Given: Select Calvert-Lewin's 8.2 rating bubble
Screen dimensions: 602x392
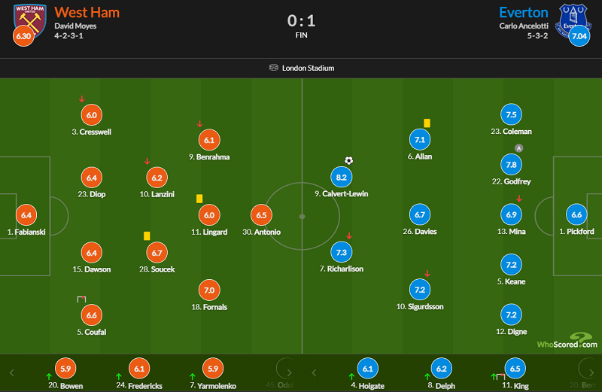Looking at the screenshot, I should pos(342,177).
